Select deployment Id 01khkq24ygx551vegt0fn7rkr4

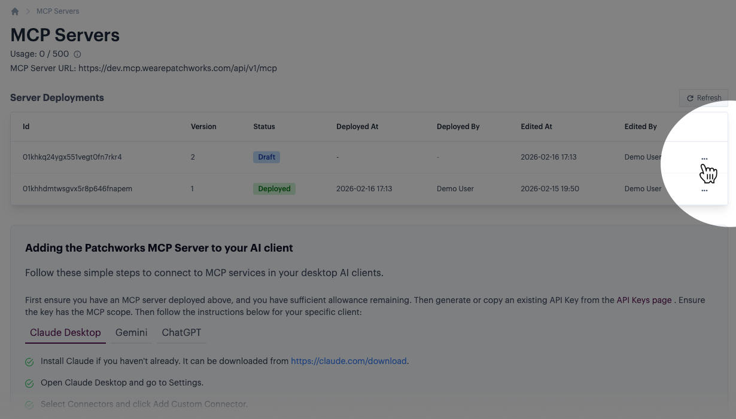pyautogui.click(x=72, y=157)
